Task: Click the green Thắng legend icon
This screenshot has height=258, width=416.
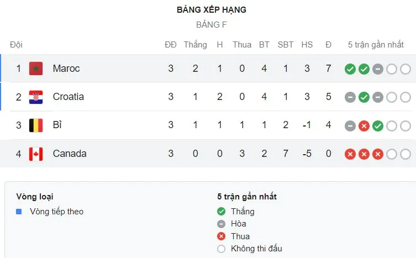Action: click(222, 212)
